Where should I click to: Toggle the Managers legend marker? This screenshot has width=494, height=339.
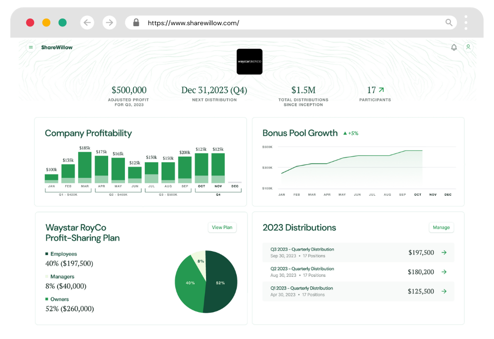(46, 276)
